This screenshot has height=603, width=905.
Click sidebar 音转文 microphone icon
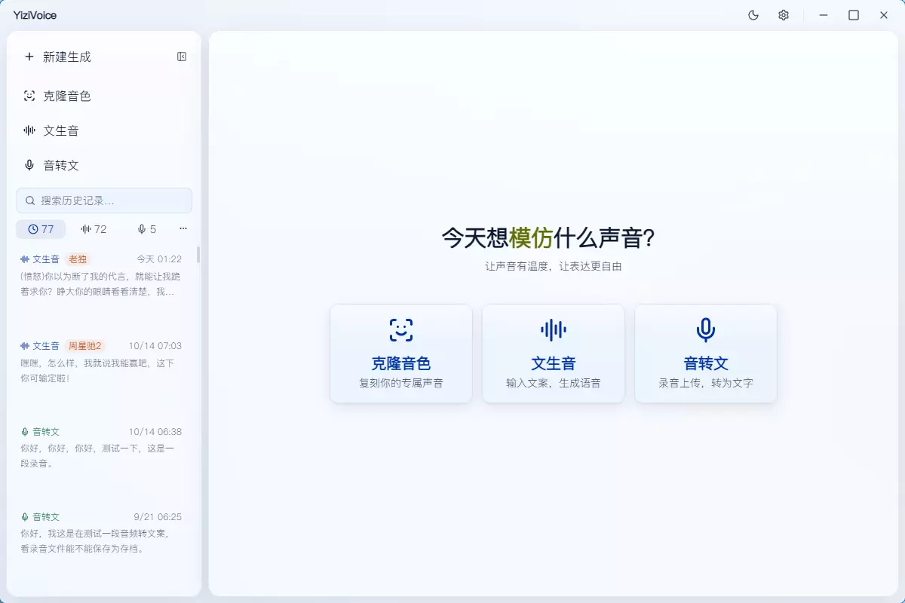(x=29, y=165)
